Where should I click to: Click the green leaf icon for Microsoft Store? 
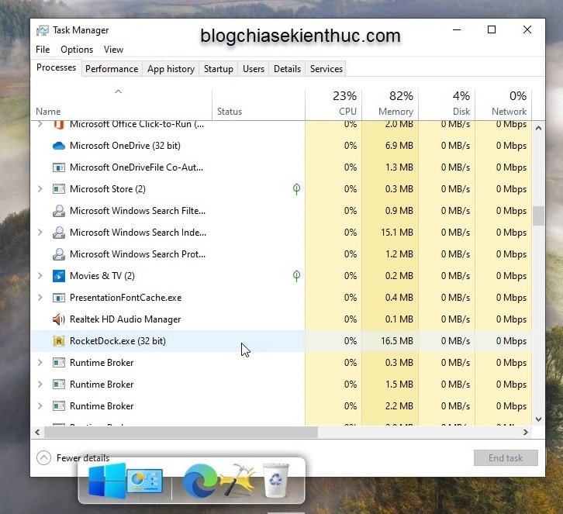coord(296,189)
